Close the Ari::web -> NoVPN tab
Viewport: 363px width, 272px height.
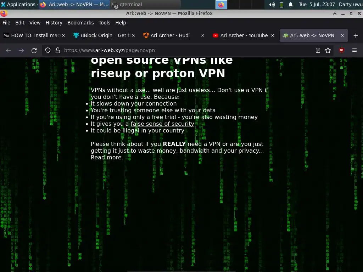(342, 35)
